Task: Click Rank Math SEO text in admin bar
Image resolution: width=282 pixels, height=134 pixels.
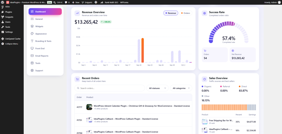Action: [x=111, y=2]
